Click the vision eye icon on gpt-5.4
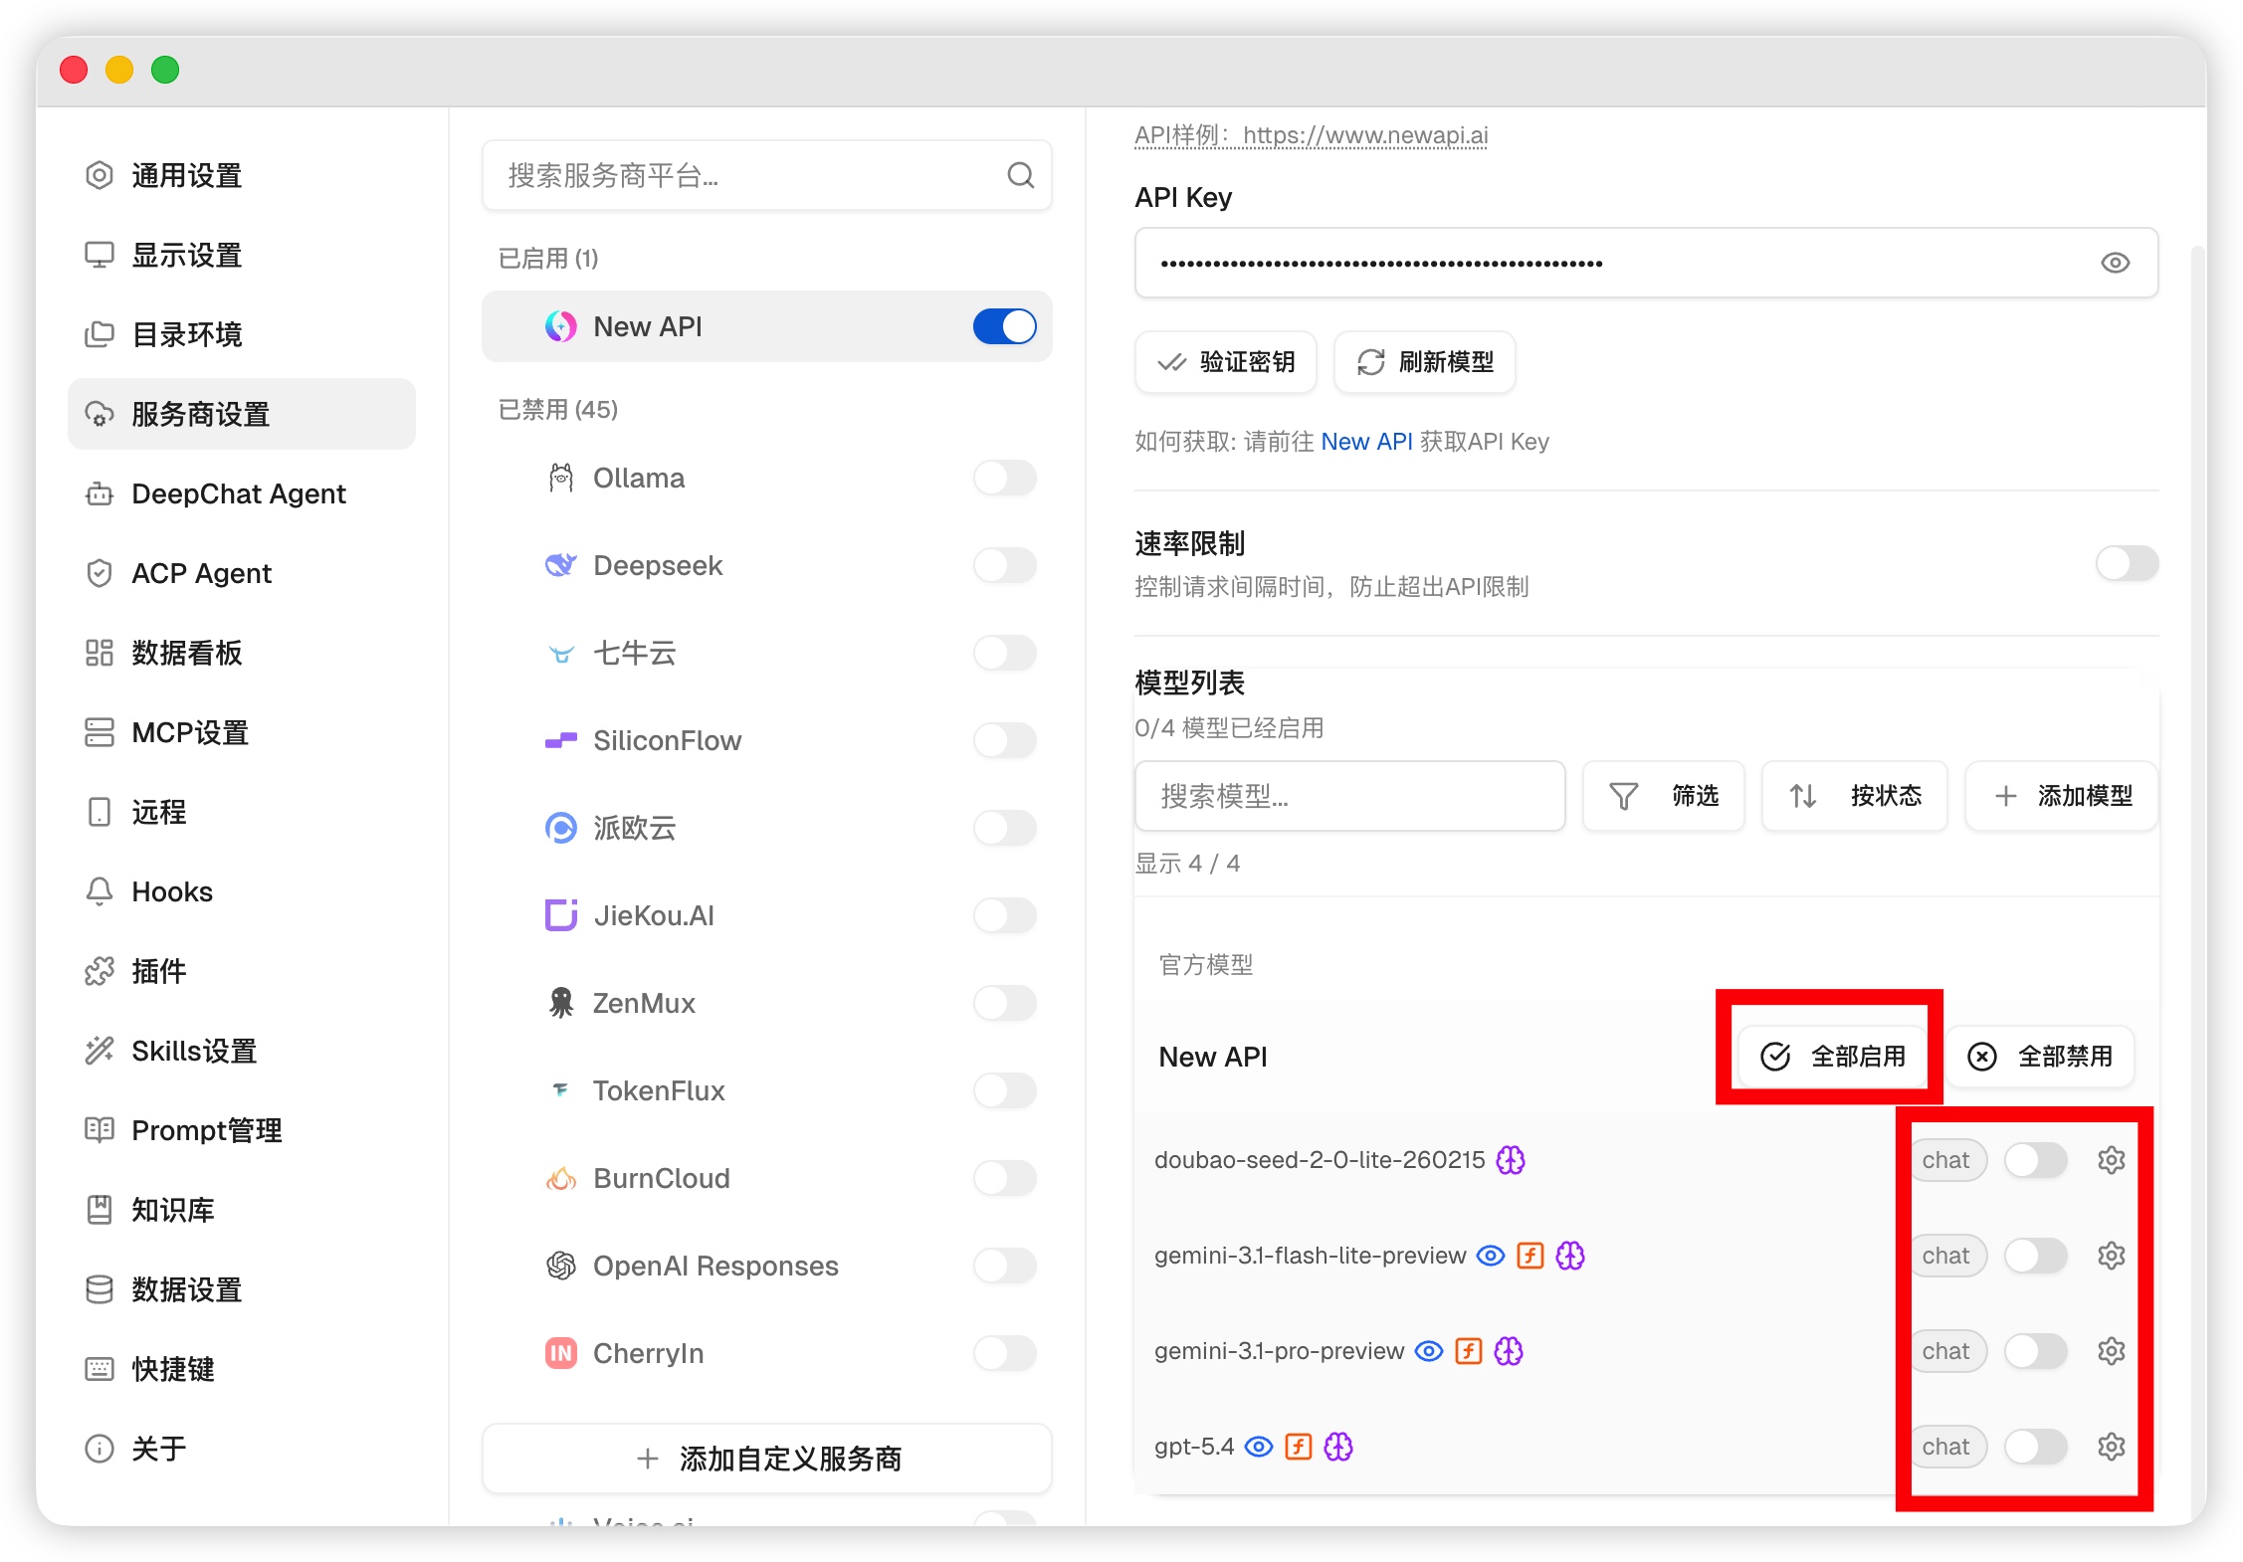Screen dimensions: 2243x1562 click(1259, 1447)
